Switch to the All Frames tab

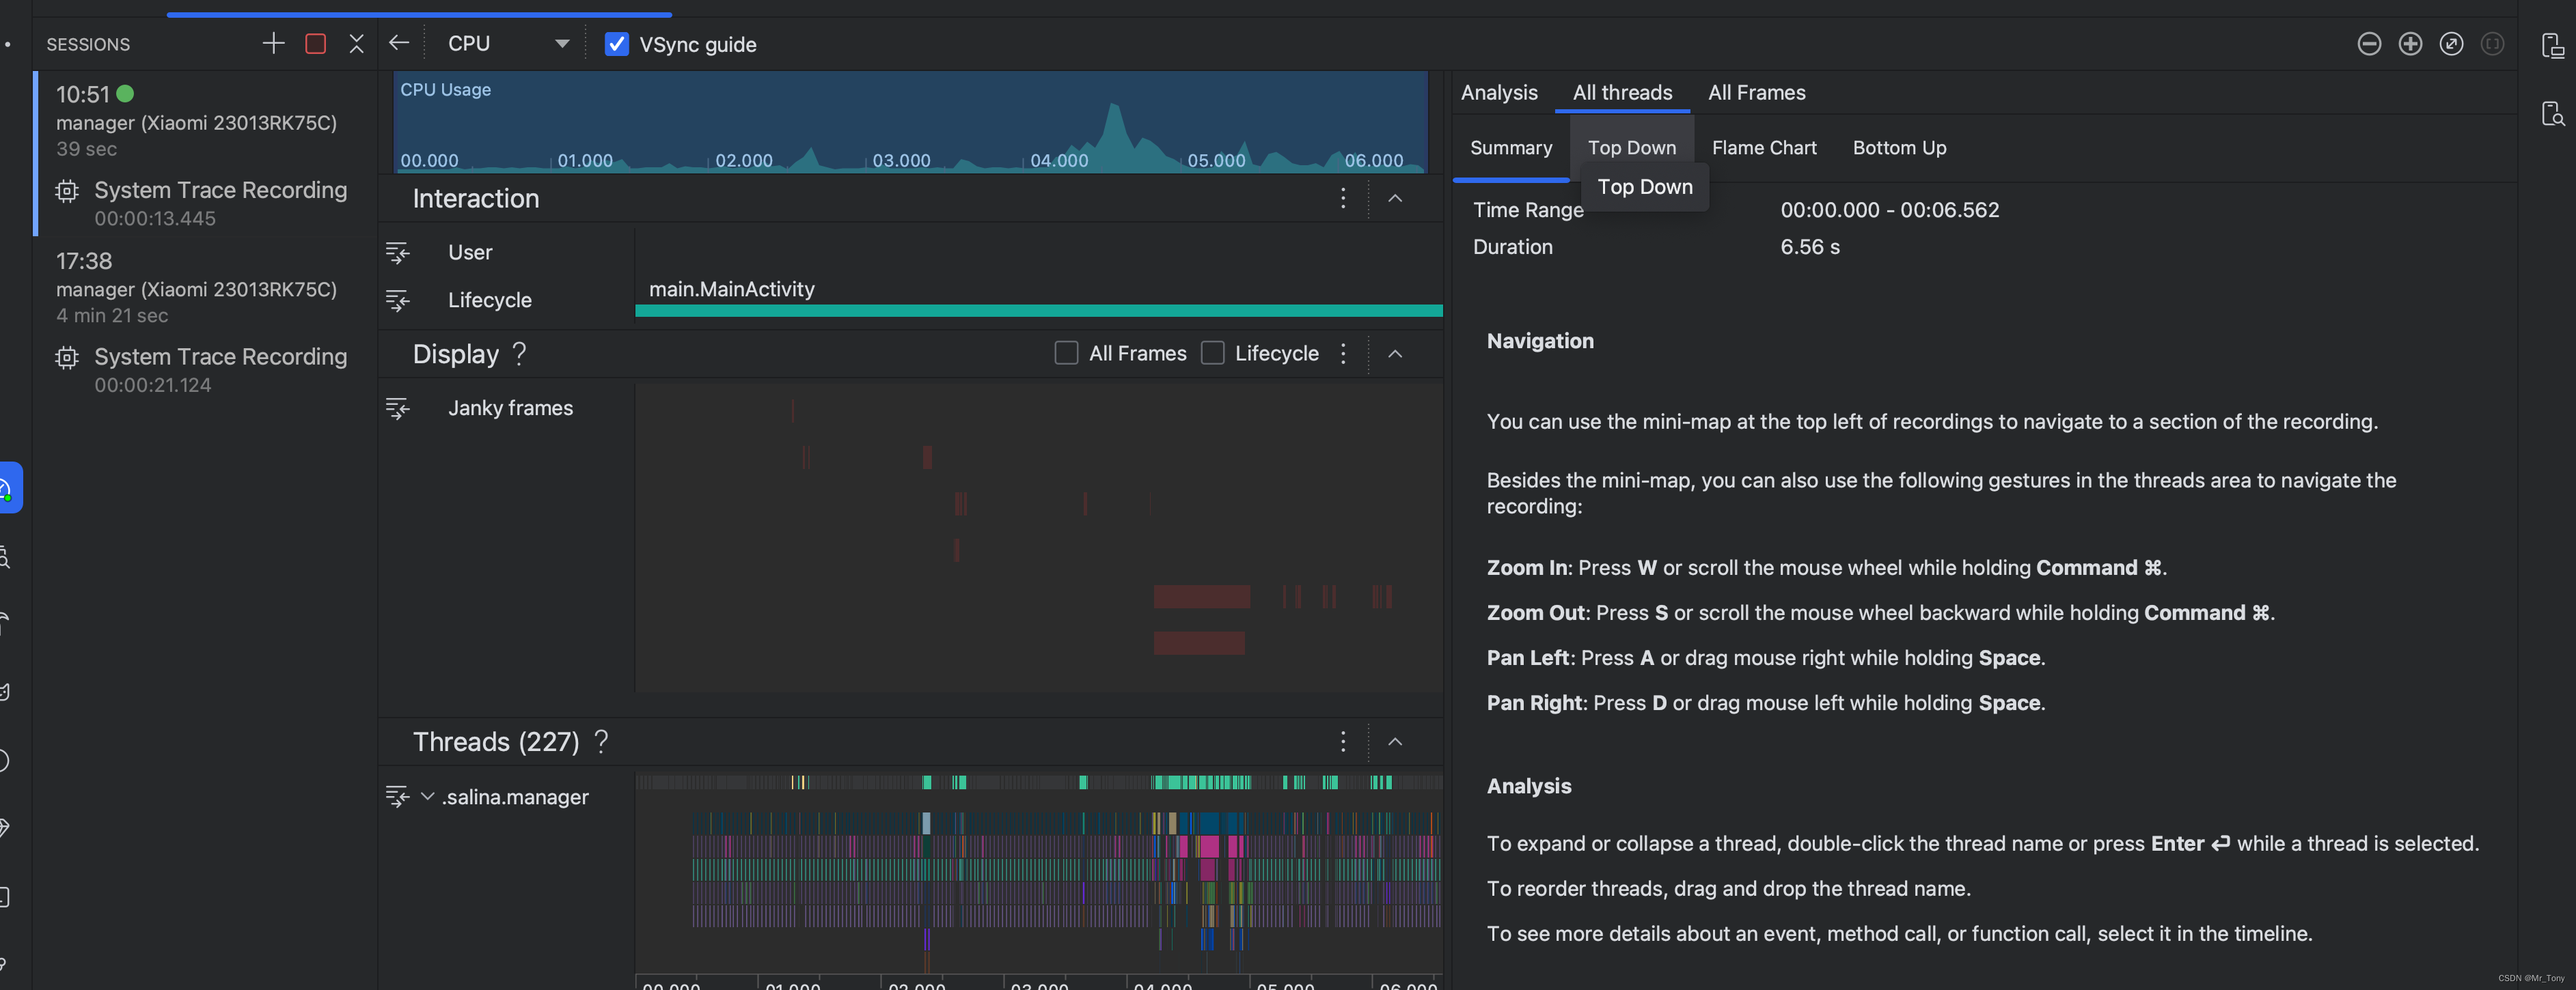coord(1756,93)
